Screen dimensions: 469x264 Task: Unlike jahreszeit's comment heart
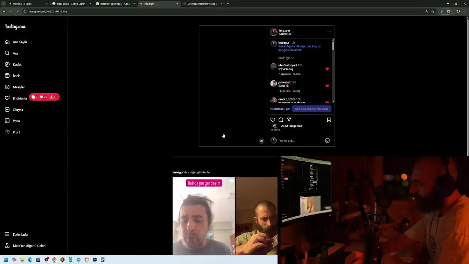tap(327, 86)
